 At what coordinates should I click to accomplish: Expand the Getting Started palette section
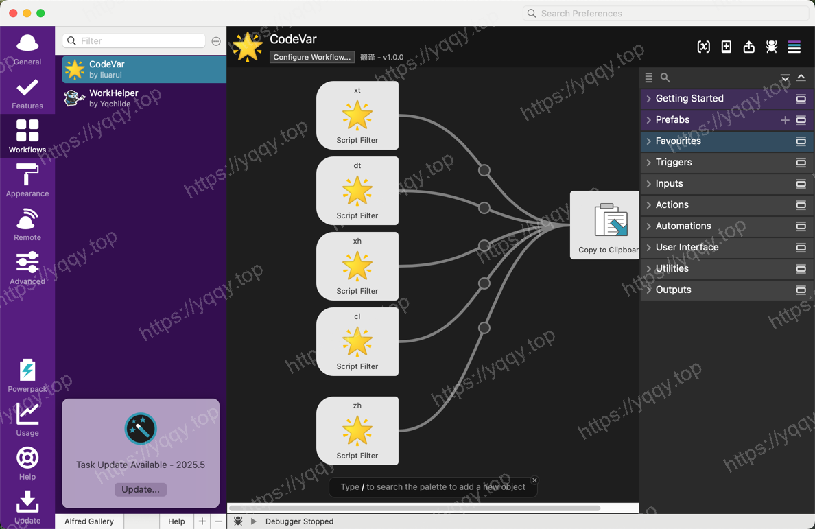point(689,99)
